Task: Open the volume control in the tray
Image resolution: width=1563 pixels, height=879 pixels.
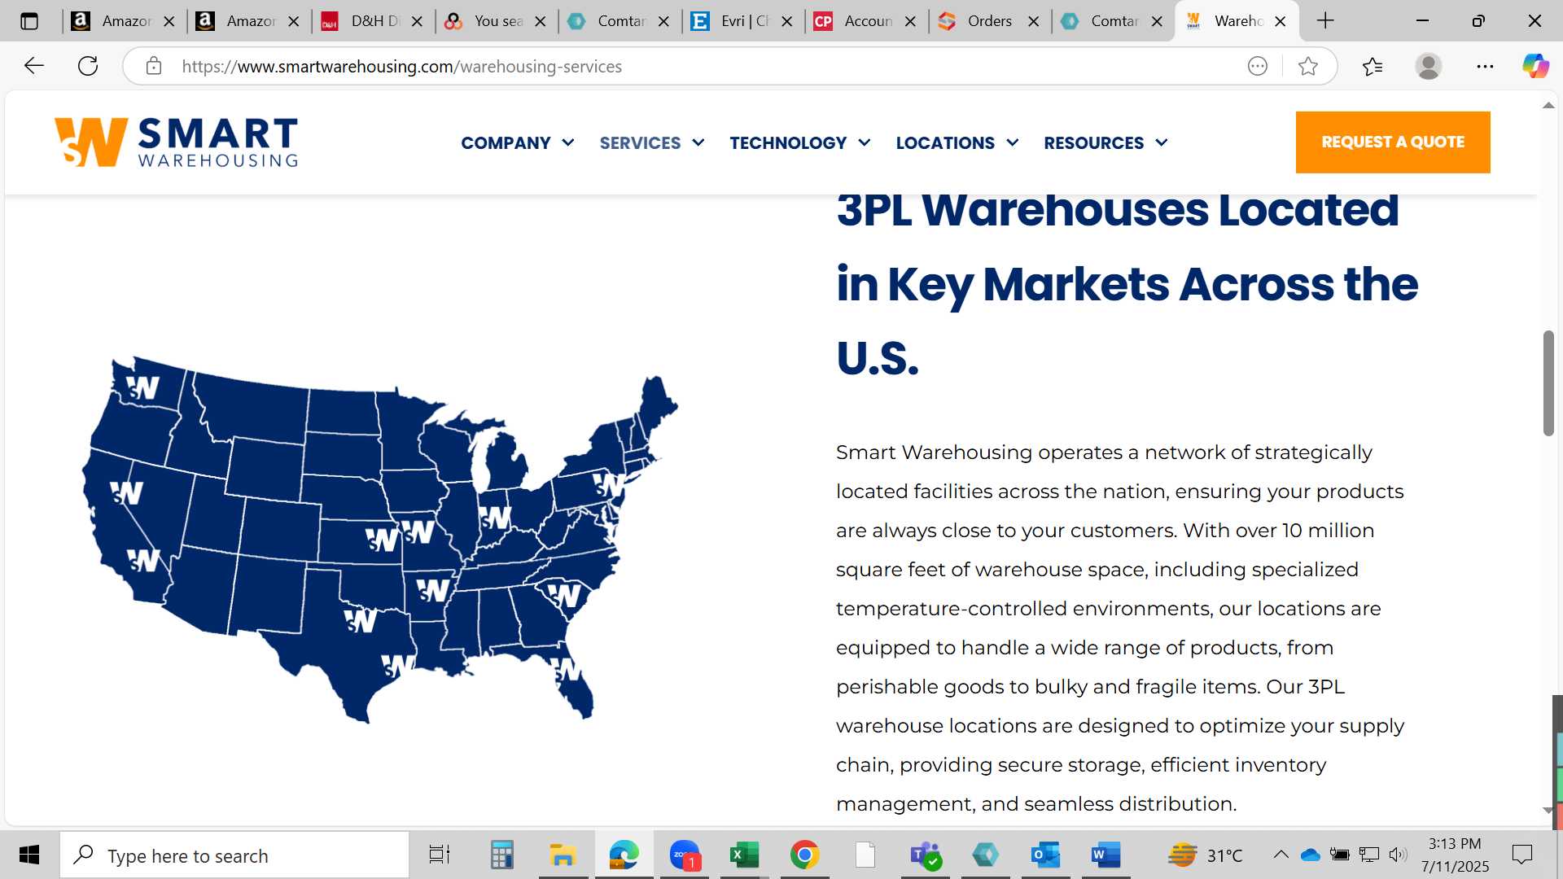Action: click(x=1399, y=855)
